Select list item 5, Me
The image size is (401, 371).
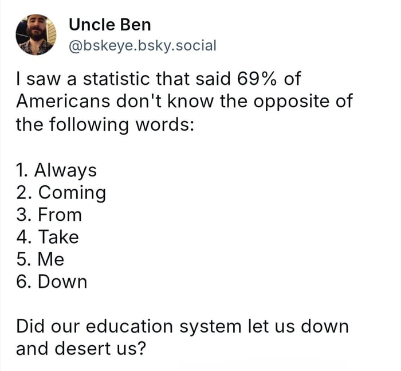click(x=40, y=259)
